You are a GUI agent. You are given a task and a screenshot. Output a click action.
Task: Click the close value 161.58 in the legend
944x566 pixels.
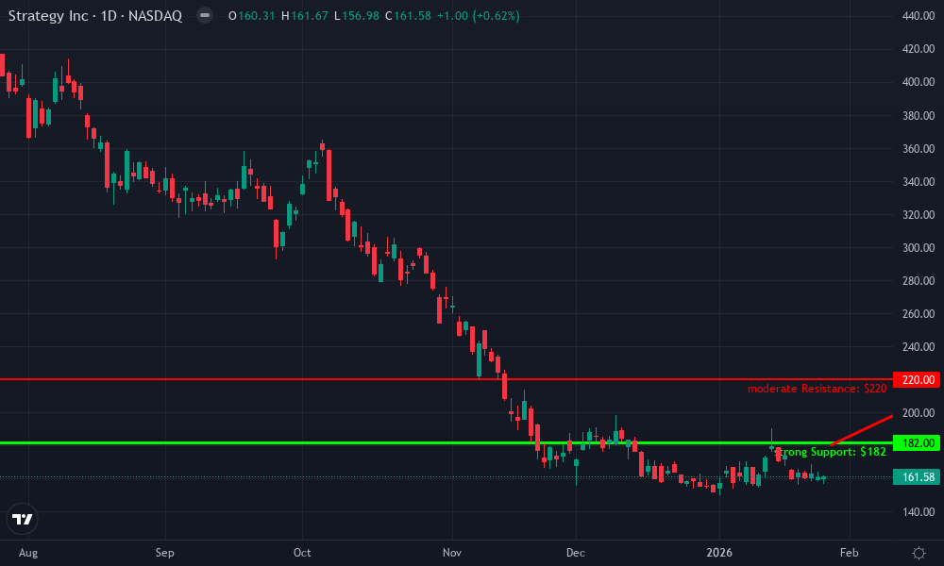406,15
